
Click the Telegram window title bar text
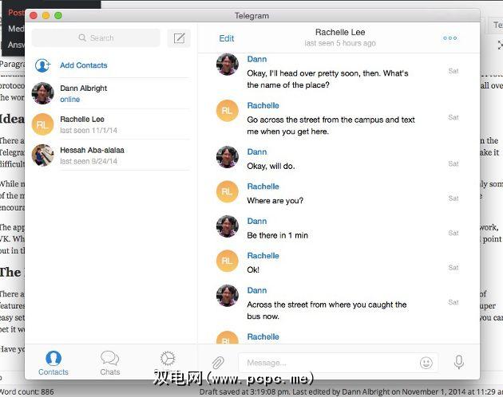(252, 16)
